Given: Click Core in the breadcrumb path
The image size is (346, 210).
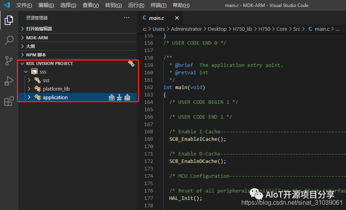Looking at the screenshot, I should click(282, 29).
